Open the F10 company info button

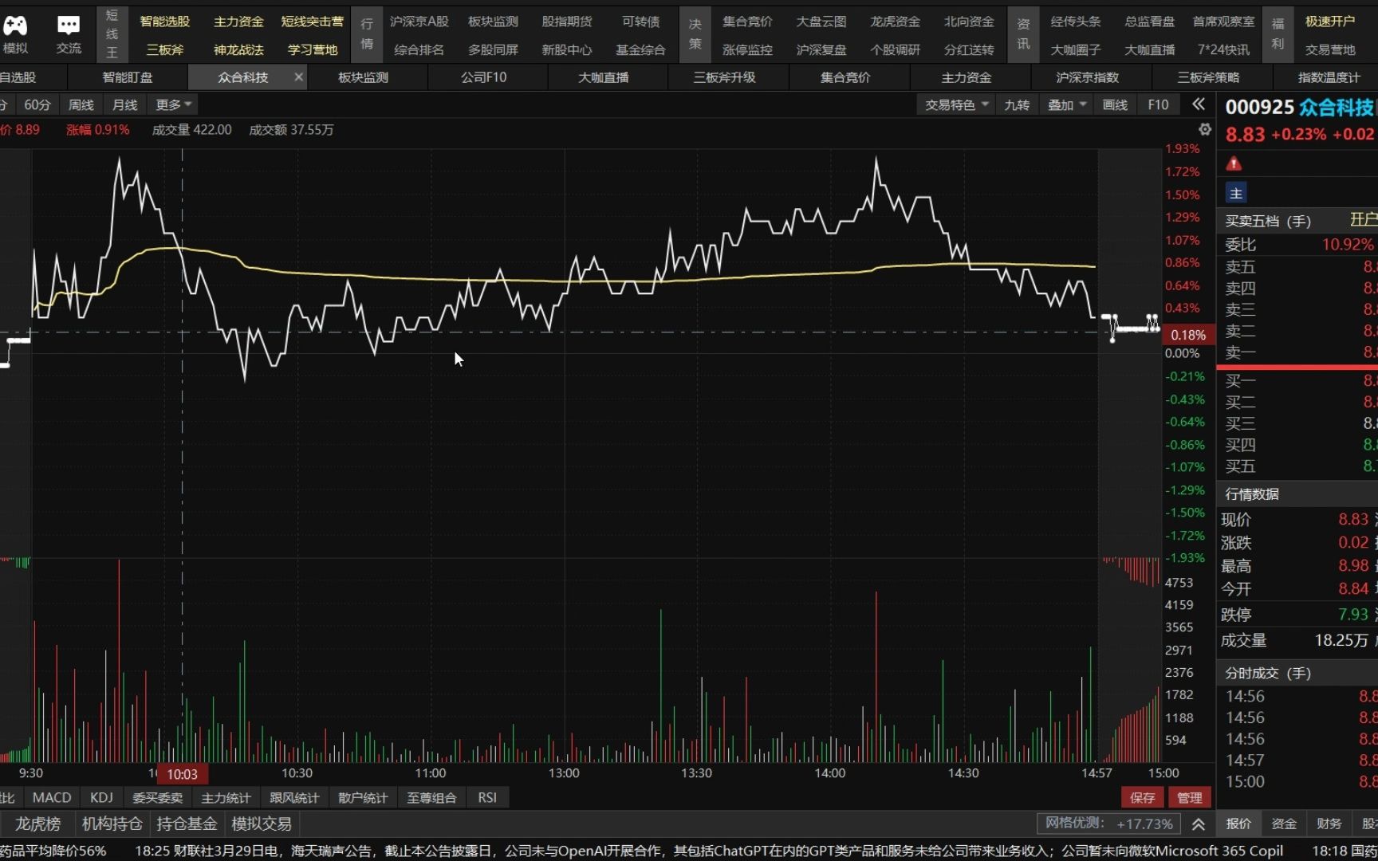(1158, 104)
